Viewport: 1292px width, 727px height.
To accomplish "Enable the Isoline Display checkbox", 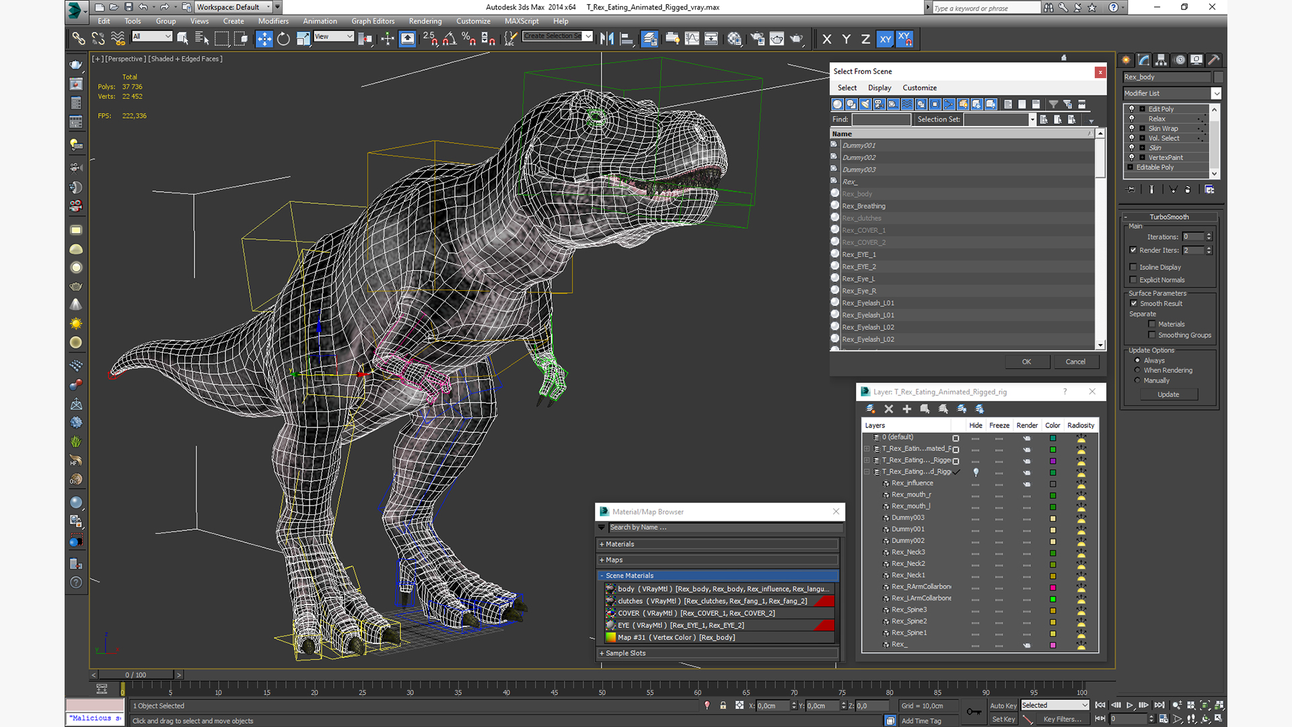I will click(x=1133, y=267).
